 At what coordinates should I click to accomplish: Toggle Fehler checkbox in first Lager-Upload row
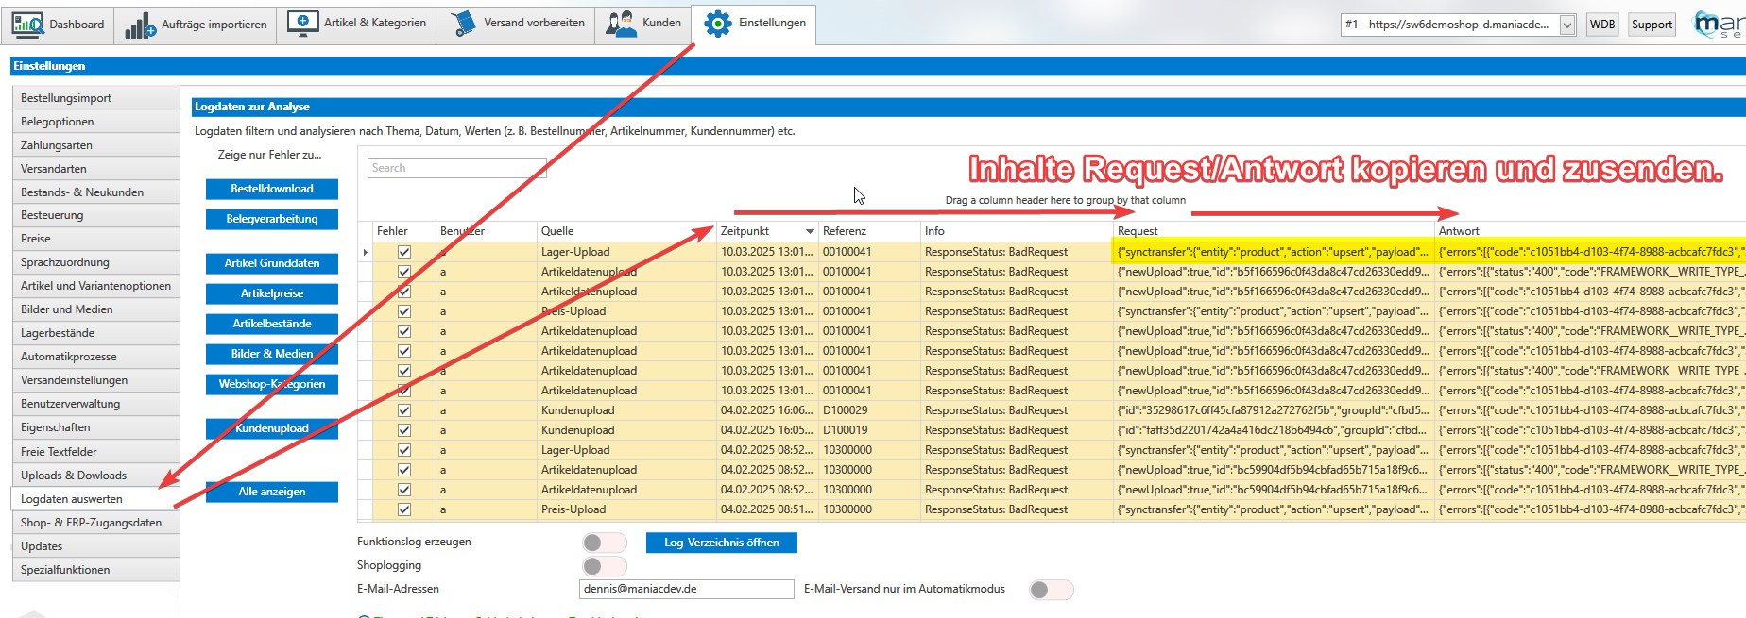pos(404,252)
